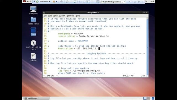Close the Red Hat Enterprise Linux tab
This screenshot has width=177, height=100.
click(x=124, y=2)
